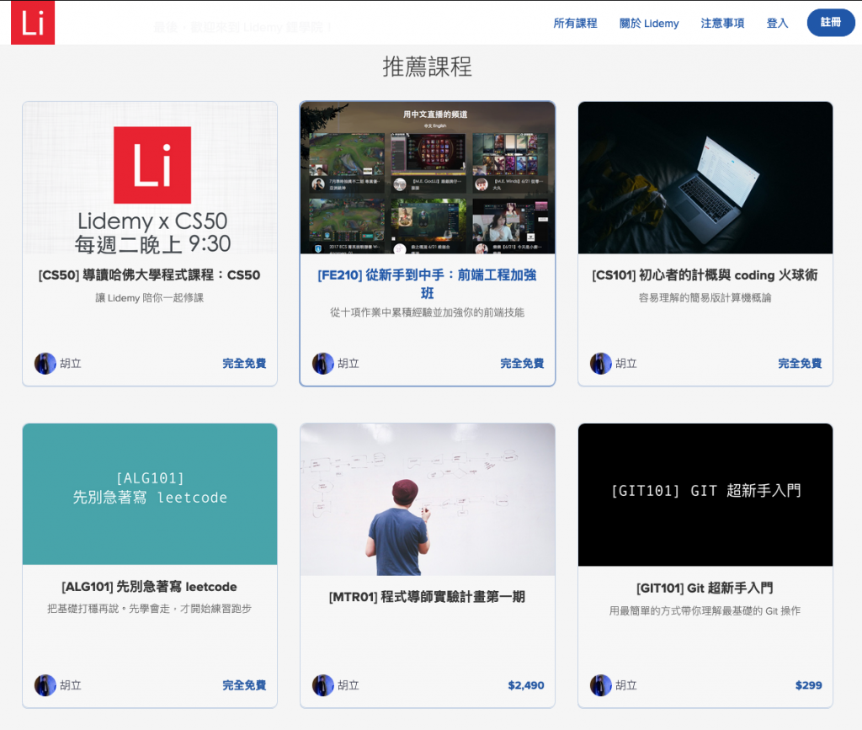This screenshot has height=730, width=862.
Task: Click the title [CS101] 初心者的計概與 coding 火球術
Action: coord(705,274)
